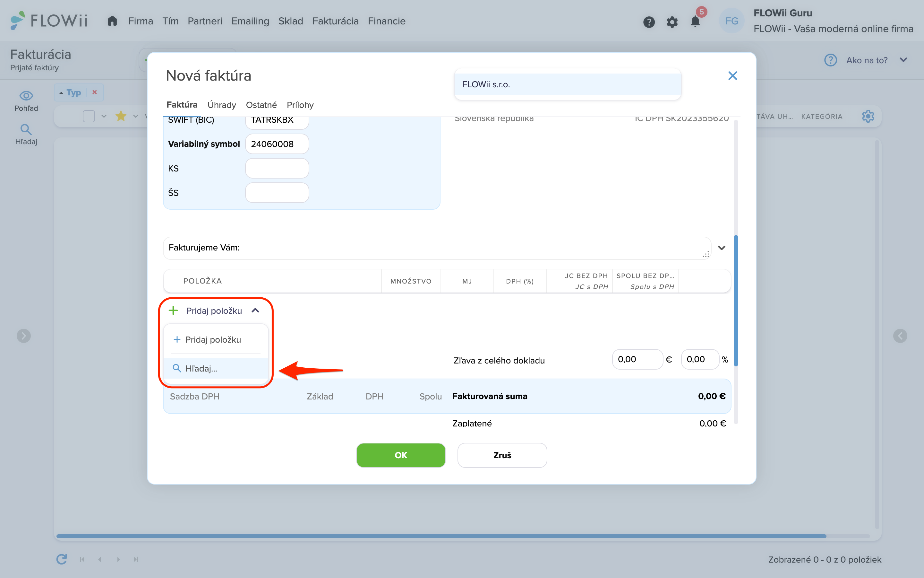Click the SWIFT (BIC) field
Image resolution: width=924 pixels, height=578 pixels.
(x=277, y=122)
